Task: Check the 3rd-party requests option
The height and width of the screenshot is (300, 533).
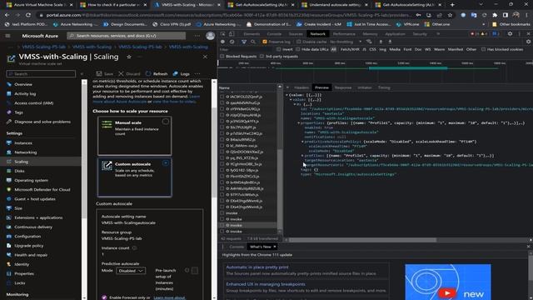Action: 262,57
